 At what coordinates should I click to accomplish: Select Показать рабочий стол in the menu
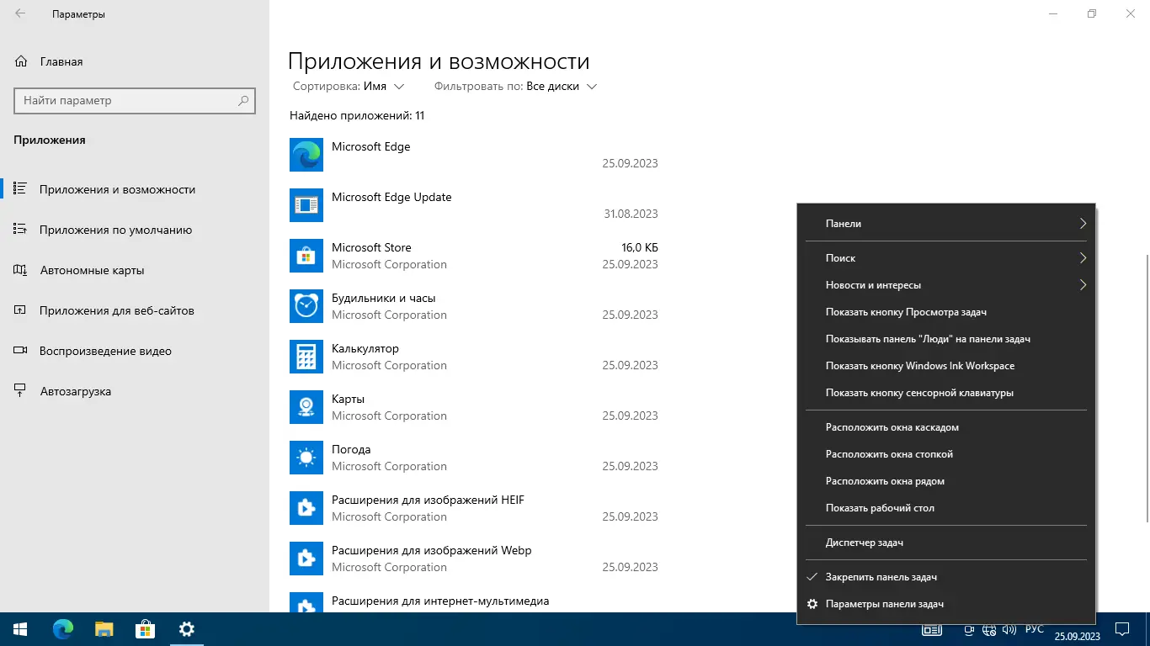876,507
